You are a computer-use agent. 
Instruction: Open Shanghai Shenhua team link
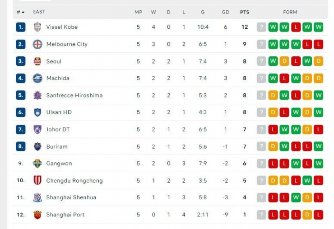click(x=71, y=197)
